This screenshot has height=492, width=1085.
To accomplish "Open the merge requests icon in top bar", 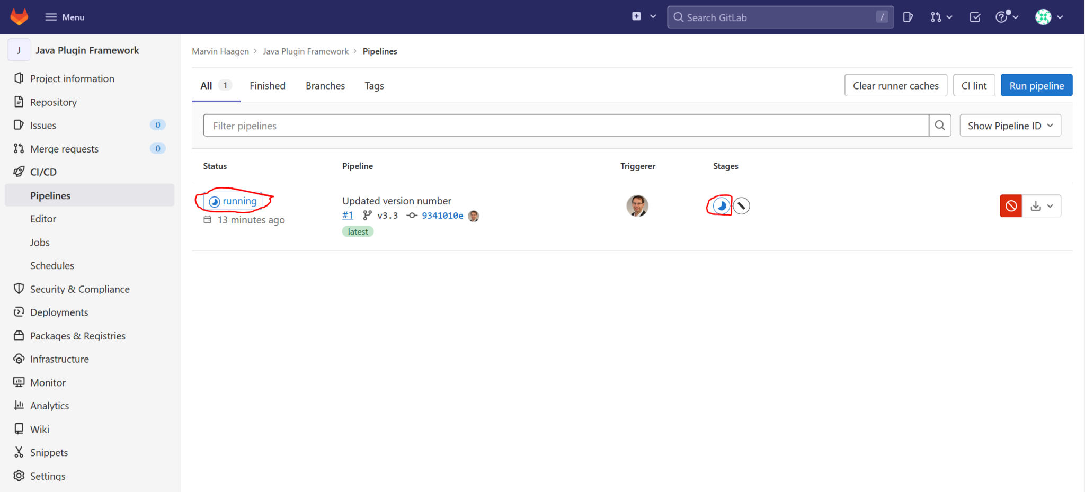I will [x=937, y=16].
